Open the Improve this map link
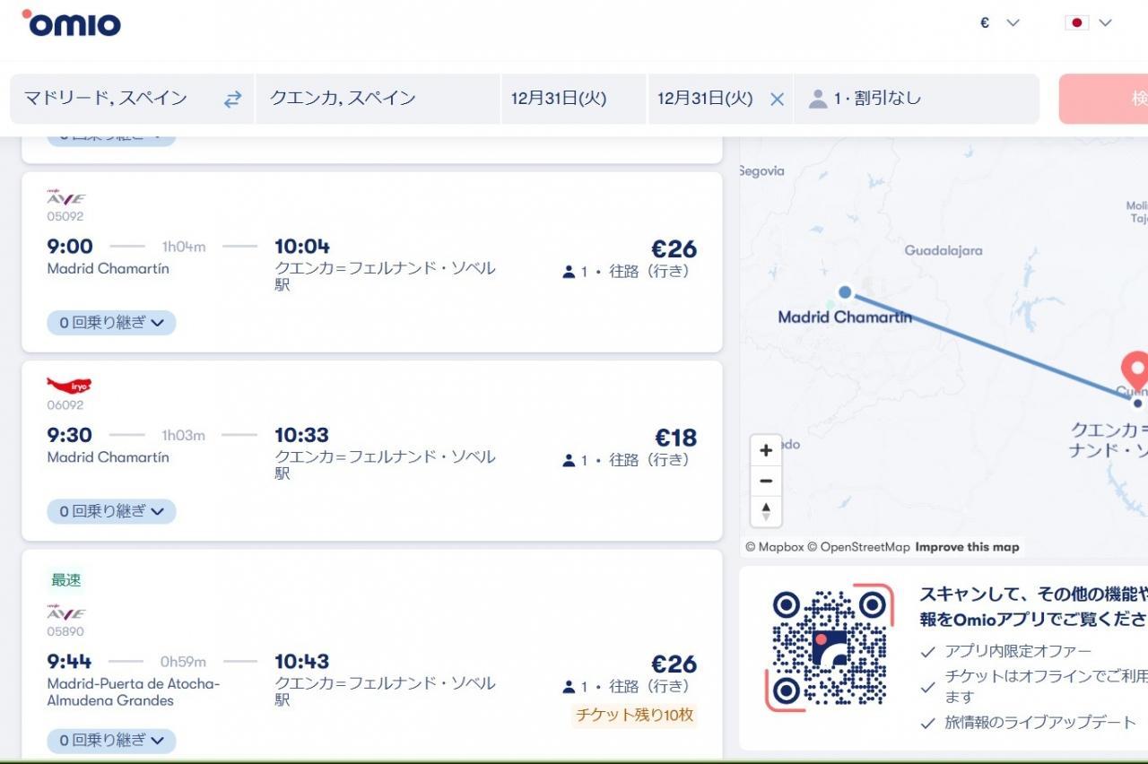Image resolution: width=1148 pixels, height=764 pixels. (967, 547)
